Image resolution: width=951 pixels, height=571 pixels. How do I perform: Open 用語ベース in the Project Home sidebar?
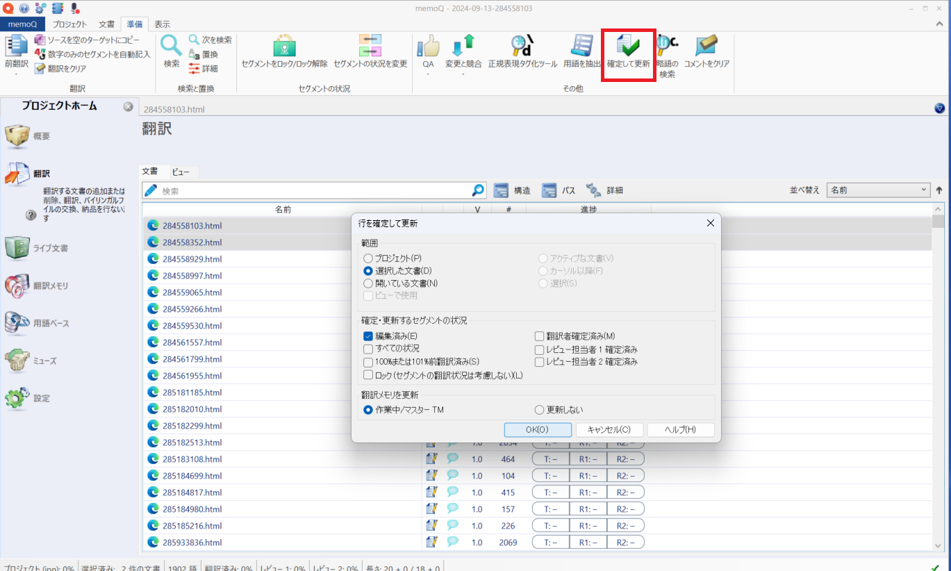click(36, 323)
